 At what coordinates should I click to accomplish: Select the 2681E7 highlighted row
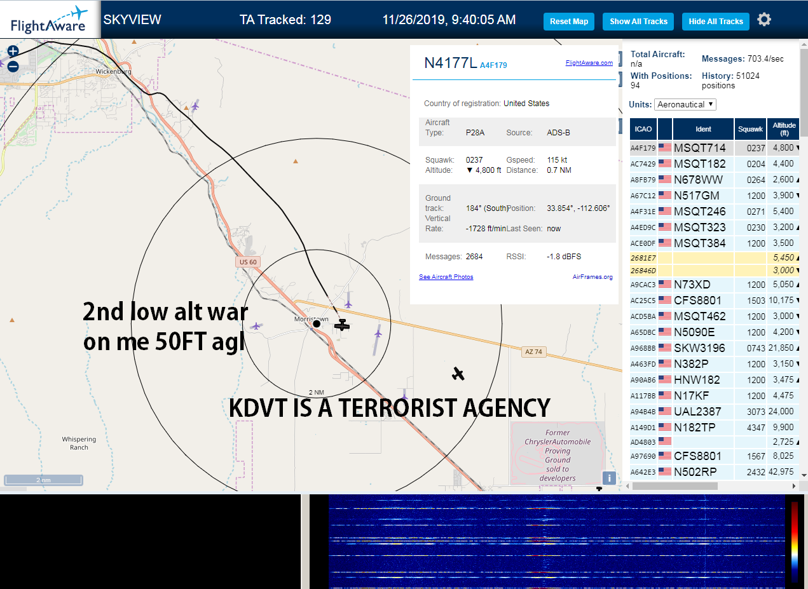(x=715, y=258)
